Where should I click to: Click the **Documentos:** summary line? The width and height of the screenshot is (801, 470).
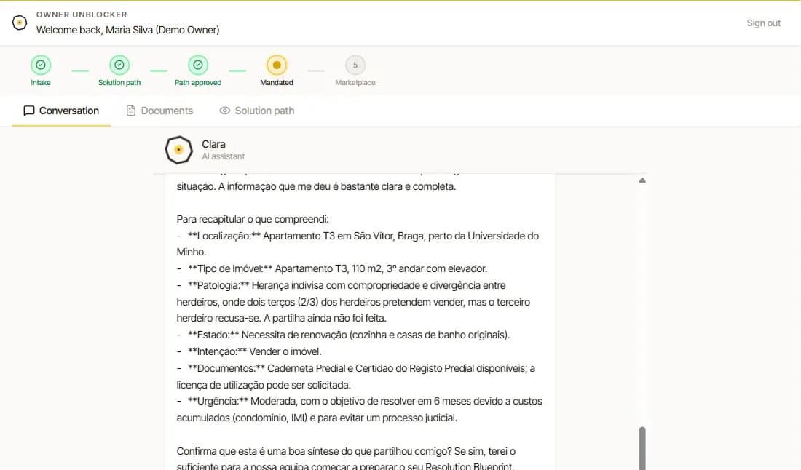[x=356, y=377]
